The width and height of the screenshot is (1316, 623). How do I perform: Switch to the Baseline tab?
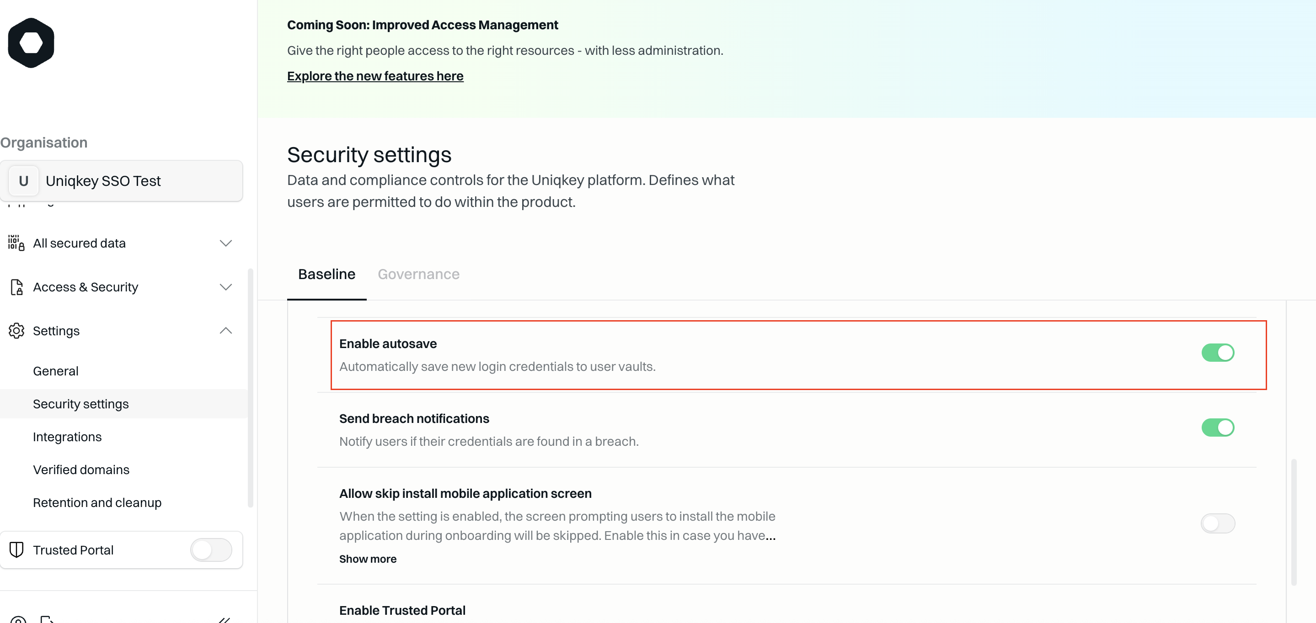[x=326, y=275]
